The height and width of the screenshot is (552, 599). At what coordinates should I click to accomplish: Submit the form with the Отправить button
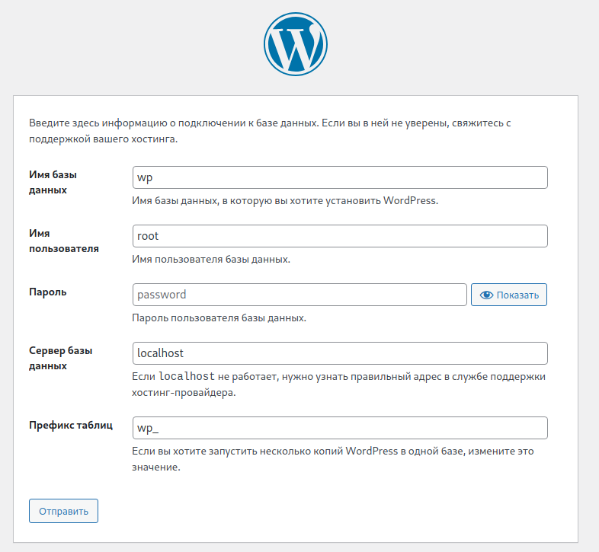point(63,511)
